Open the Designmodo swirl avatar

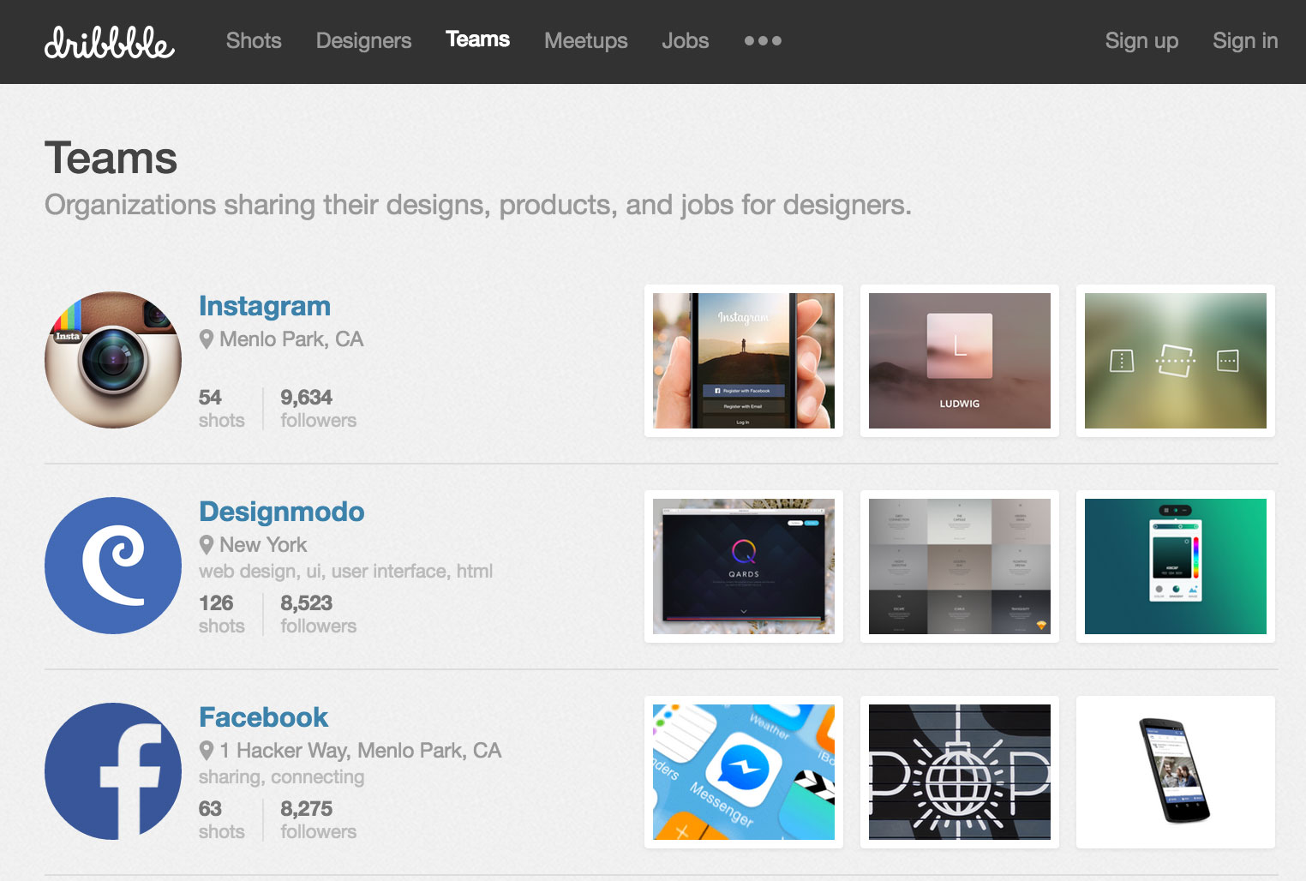coord(113,566)
